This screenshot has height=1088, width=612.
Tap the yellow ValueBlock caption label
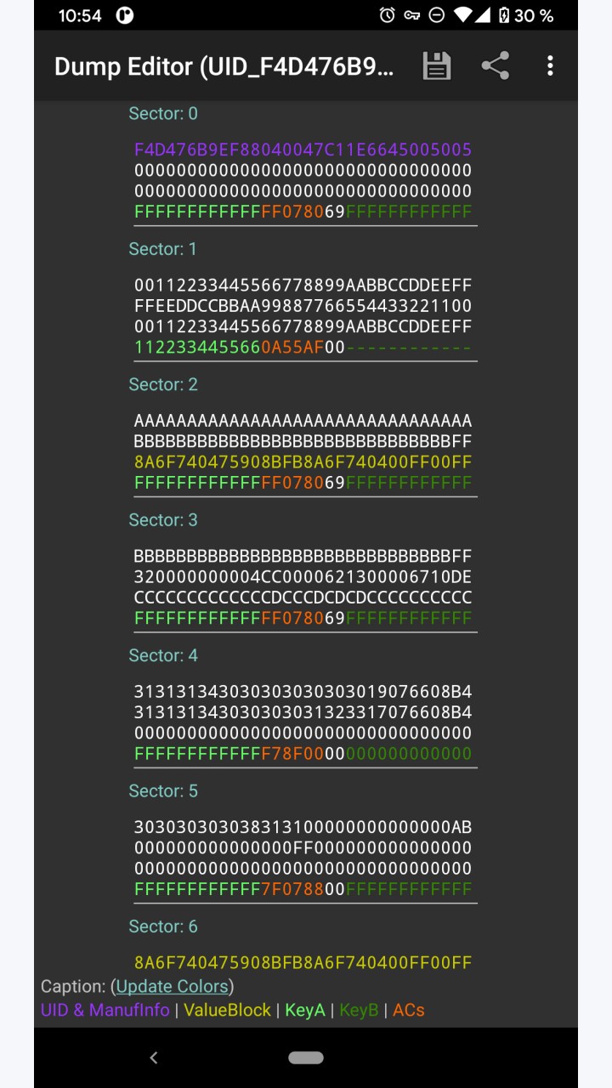[x=227, y=1010]
